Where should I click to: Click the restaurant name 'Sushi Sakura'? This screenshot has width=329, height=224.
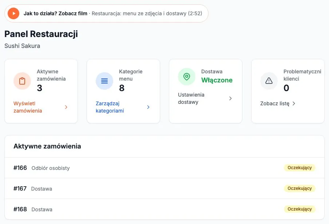[22, 46]
